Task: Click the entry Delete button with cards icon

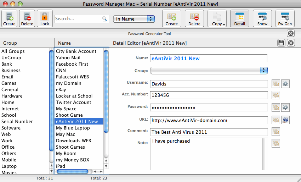Action: tap(194, 18)
